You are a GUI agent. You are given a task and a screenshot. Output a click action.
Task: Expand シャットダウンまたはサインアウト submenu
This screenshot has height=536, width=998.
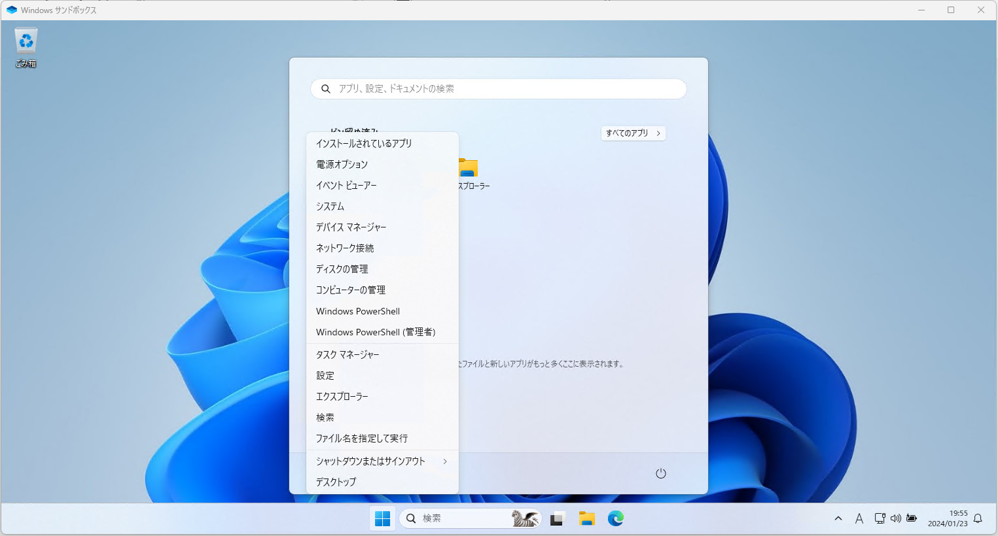pyautogui.click(x=382, y=461)
